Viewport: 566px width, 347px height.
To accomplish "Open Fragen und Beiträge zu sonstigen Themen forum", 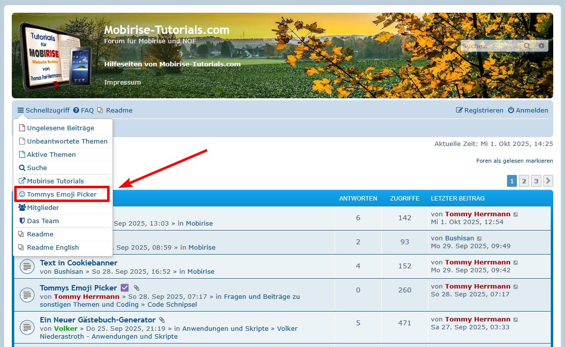I will [170, 300].
